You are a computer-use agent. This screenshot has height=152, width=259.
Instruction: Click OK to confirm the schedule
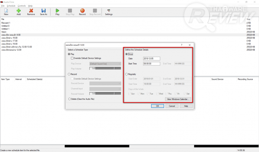click(158, 106)
